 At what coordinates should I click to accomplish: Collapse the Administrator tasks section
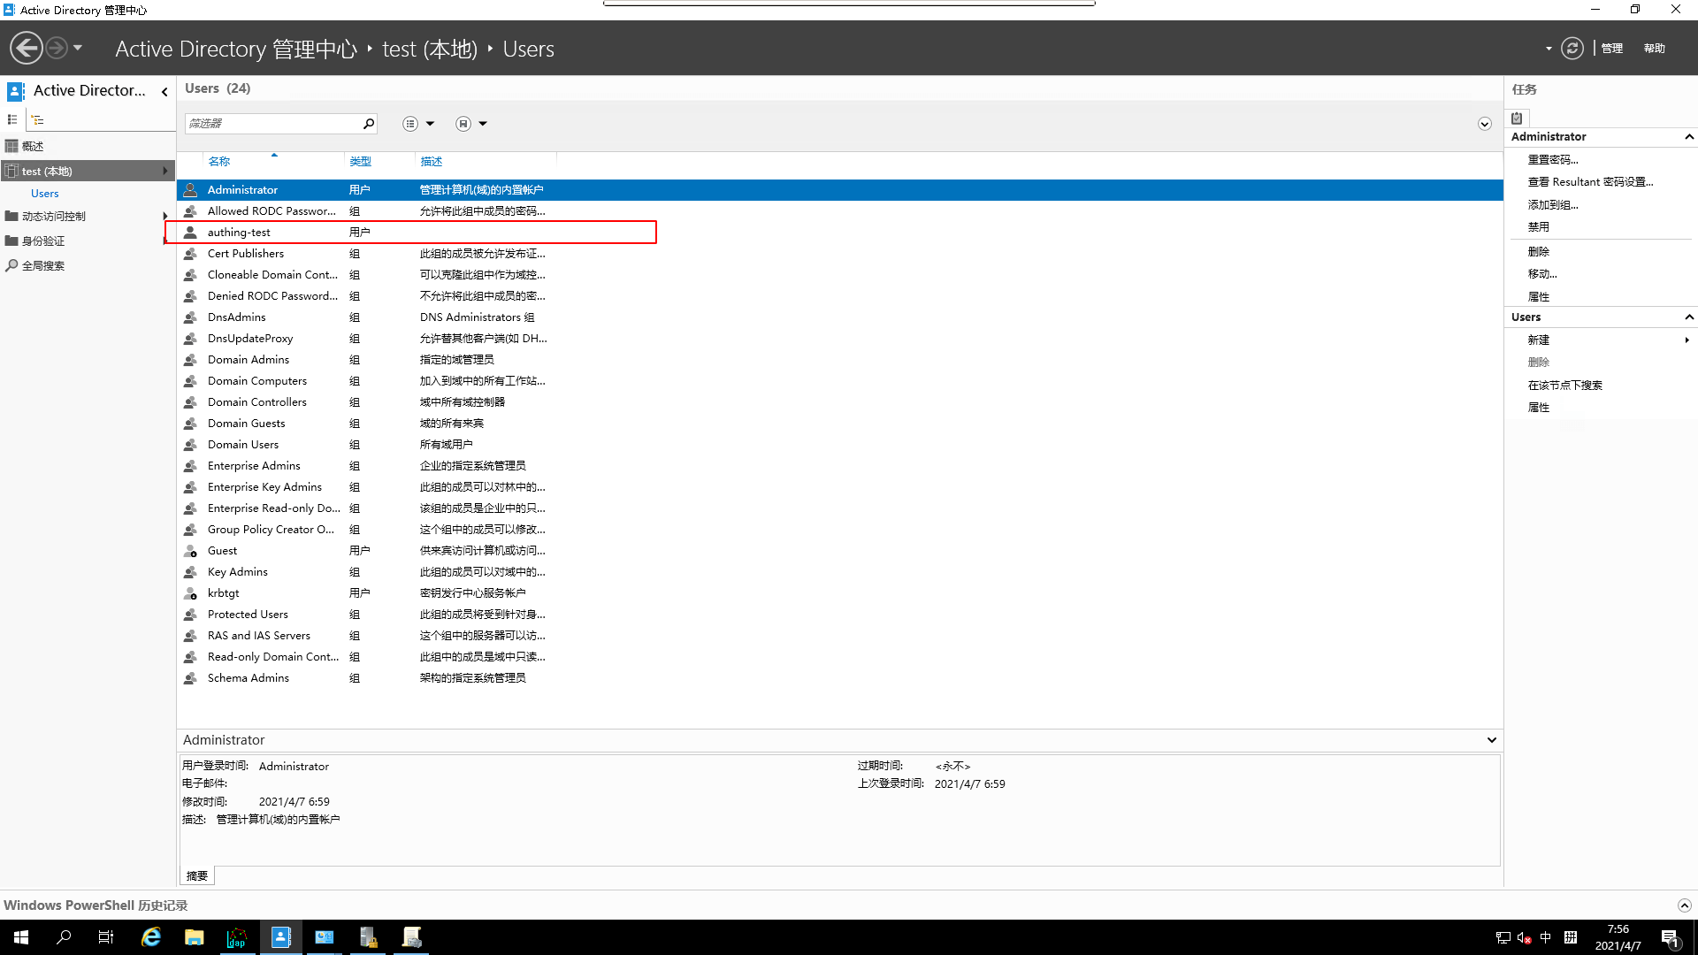click(1688, 137)
